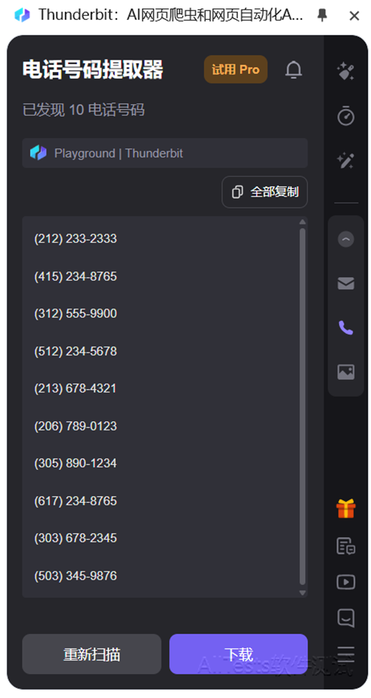Click the 全部复制 copy all button

coord(265,192)
